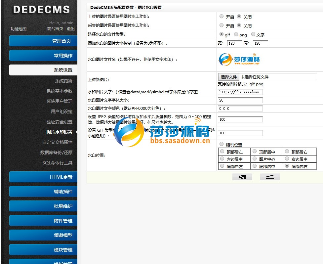Select 随机位置 watermark position
Screen dimensions: 323x264
(x=222, y=144)
